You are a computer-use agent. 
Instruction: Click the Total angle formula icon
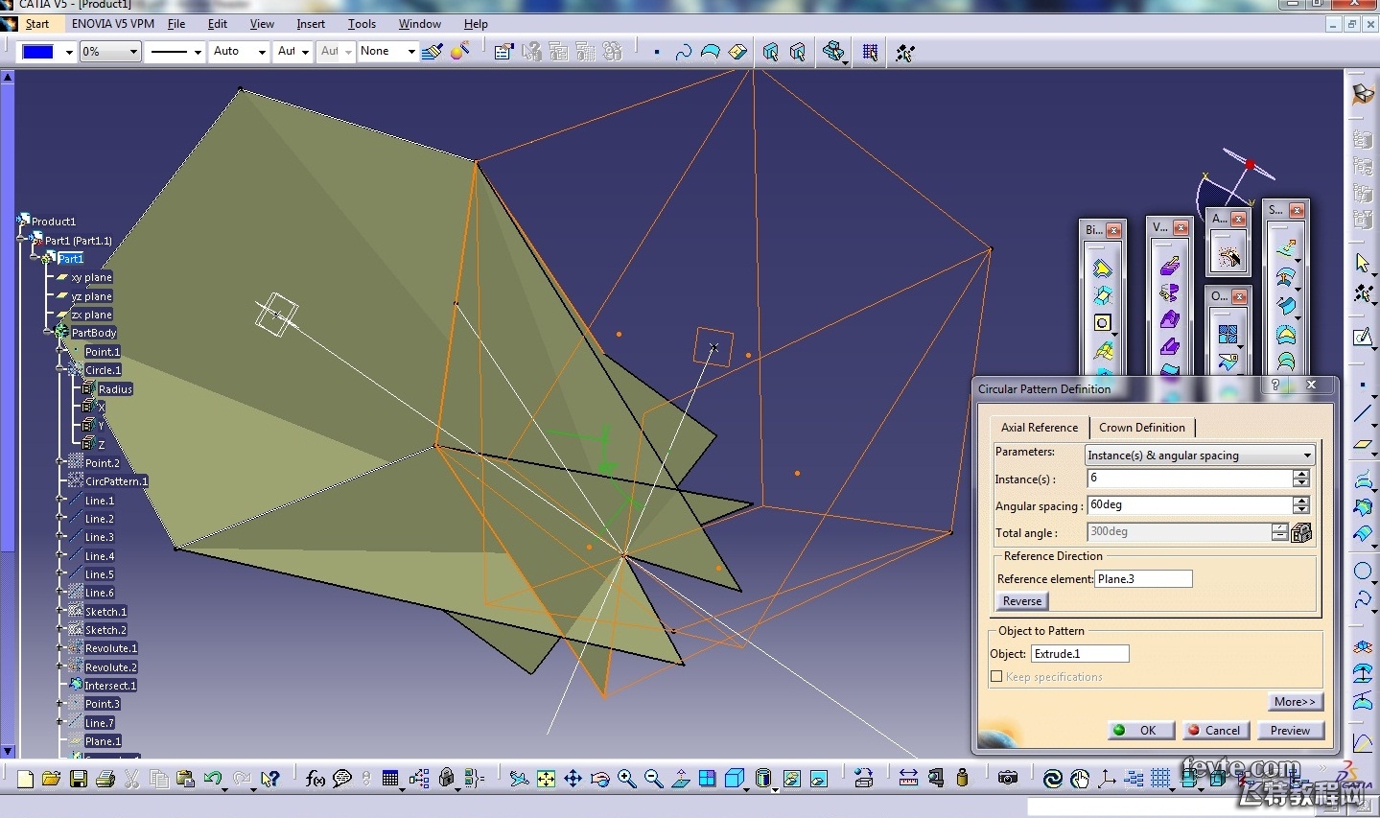(x=1301, y=532)
